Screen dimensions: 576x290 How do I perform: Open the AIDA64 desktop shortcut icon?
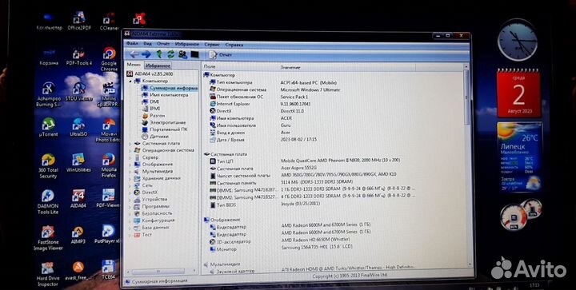coord(78,198)
